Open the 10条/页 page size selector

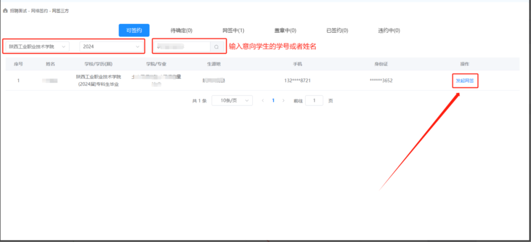pyautogui.click(x=232, y=100)
